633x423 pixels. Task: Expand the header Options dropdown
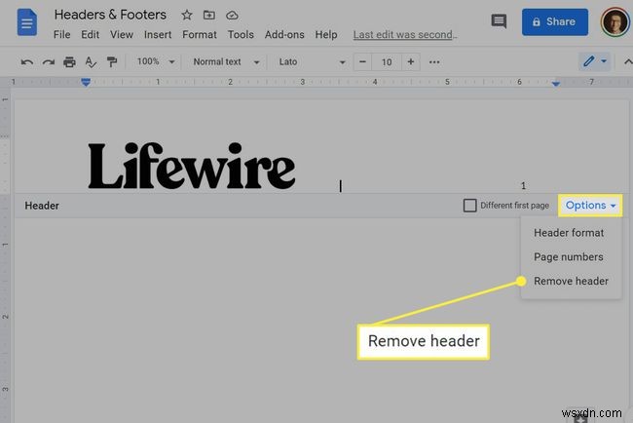point(590,206)
